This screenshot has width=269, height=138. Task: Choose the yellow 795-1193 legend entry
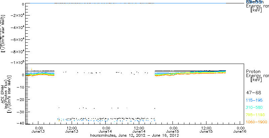(255, 115)
